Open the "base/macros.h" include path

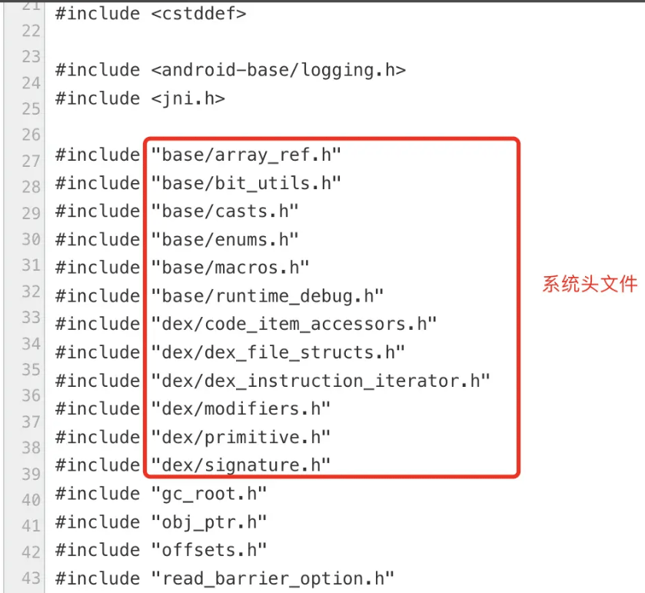[230, 268]
